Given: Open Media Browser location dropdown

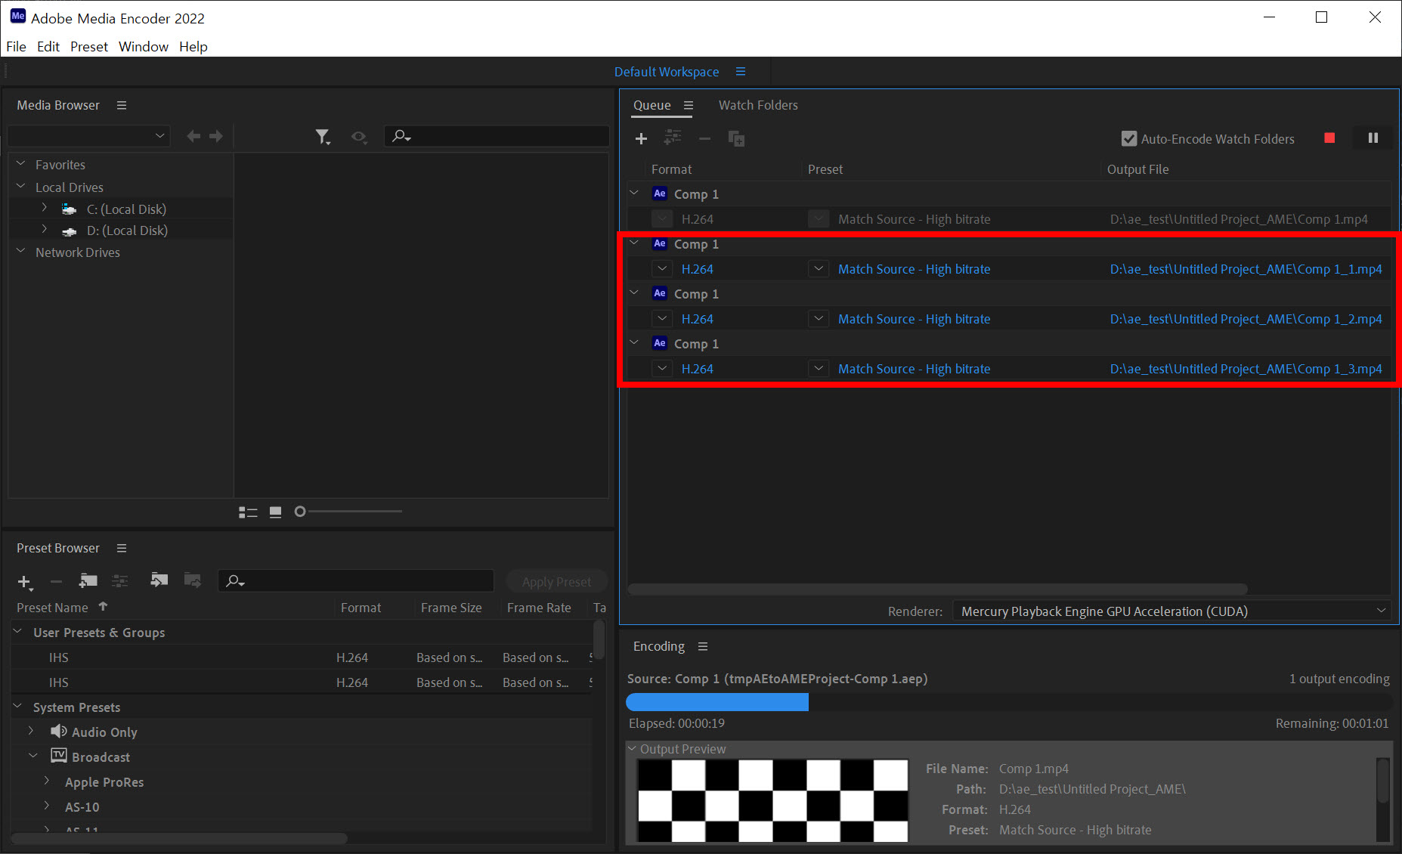Looking at the screenshot, I should click(x=89, y=136).
